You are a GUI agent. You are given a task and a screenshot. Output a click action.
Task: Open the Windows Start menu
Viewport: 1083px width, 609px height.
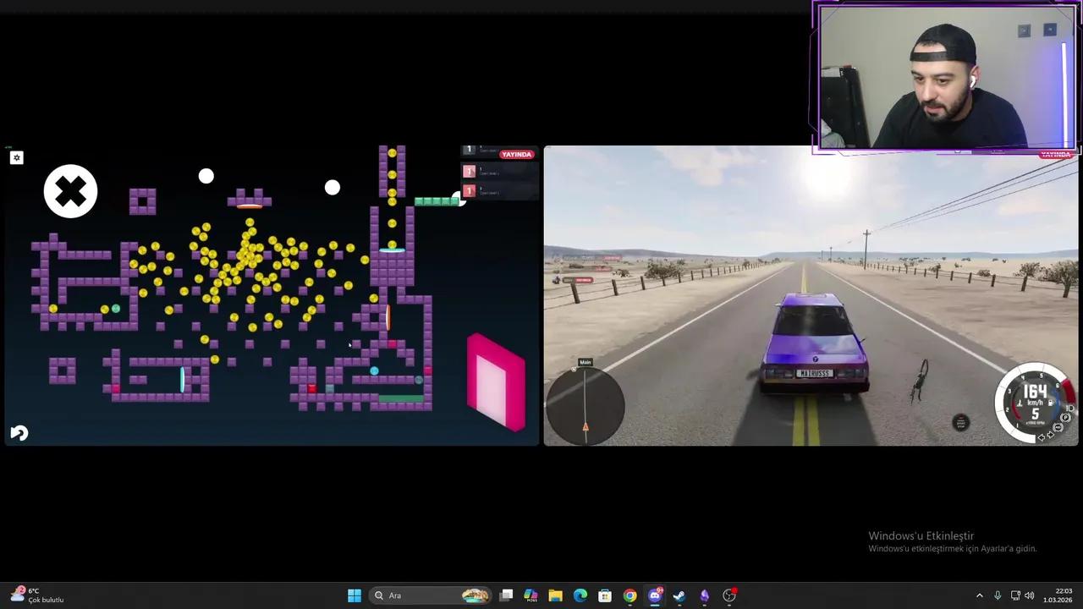(x=355, y=595)
